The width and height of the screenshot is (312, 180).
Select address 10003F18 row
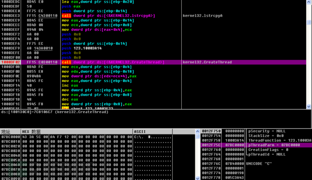coord(10,95)
